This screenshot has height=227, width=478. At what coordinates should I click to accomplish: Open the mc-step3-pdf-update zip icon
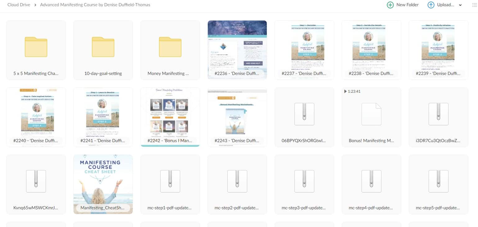(x=304, y=181)
